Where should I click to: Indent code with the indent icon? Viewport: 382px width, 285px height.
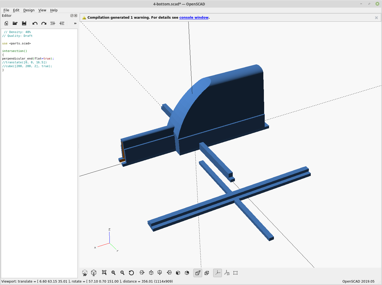pos(62,23)
